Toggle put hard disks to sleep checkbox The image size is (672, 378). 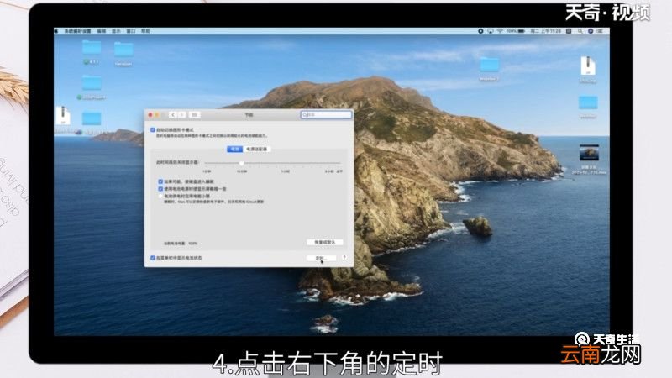point(160,181)
